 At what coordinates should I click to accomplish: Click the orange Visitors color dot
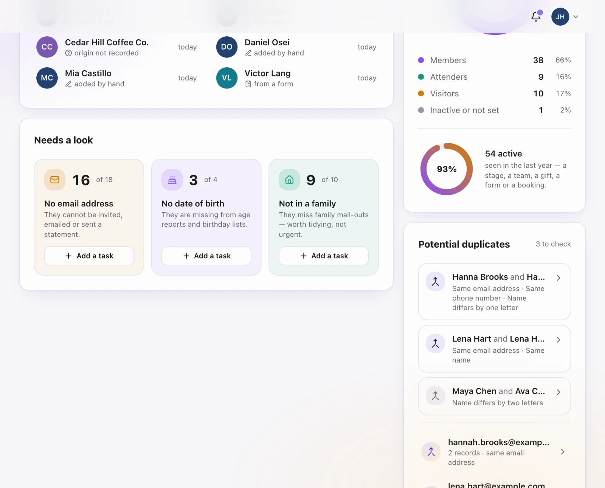[x=421, y=93]
